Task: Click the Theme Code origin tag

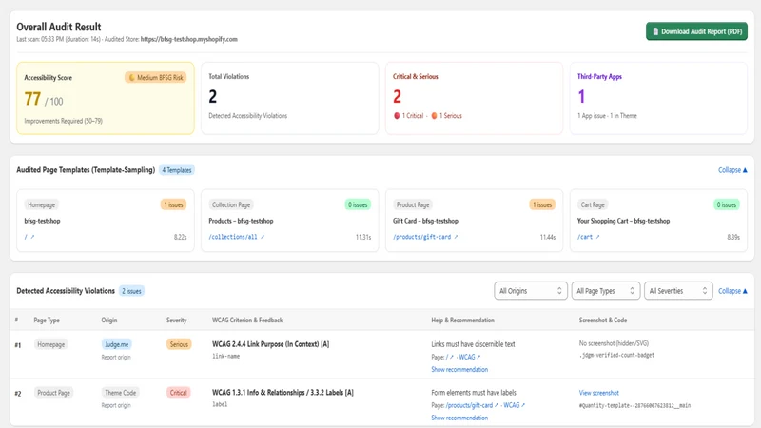Action: [x=121, y=393]
